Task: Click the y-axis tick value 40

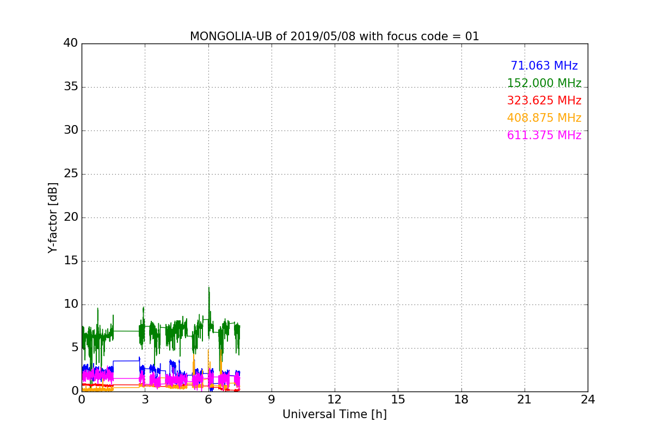Action: [x=71, y=43]
